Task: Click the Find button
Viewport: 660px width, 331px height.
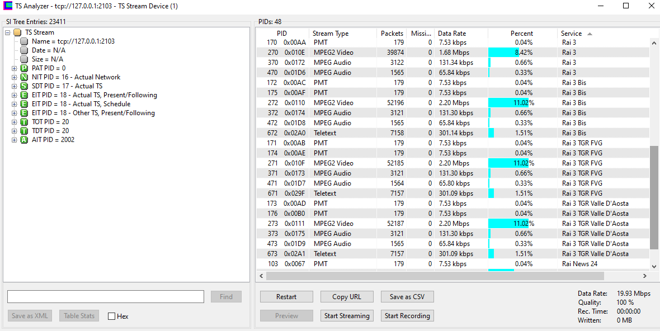Action: [226, 296]
